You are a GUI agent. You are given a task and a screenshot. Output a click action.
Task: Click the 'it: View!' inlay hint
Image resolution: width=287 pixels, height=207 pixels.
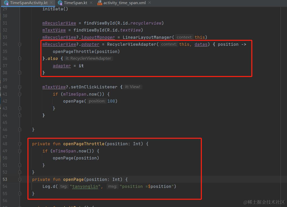click(x=133, y=87)
